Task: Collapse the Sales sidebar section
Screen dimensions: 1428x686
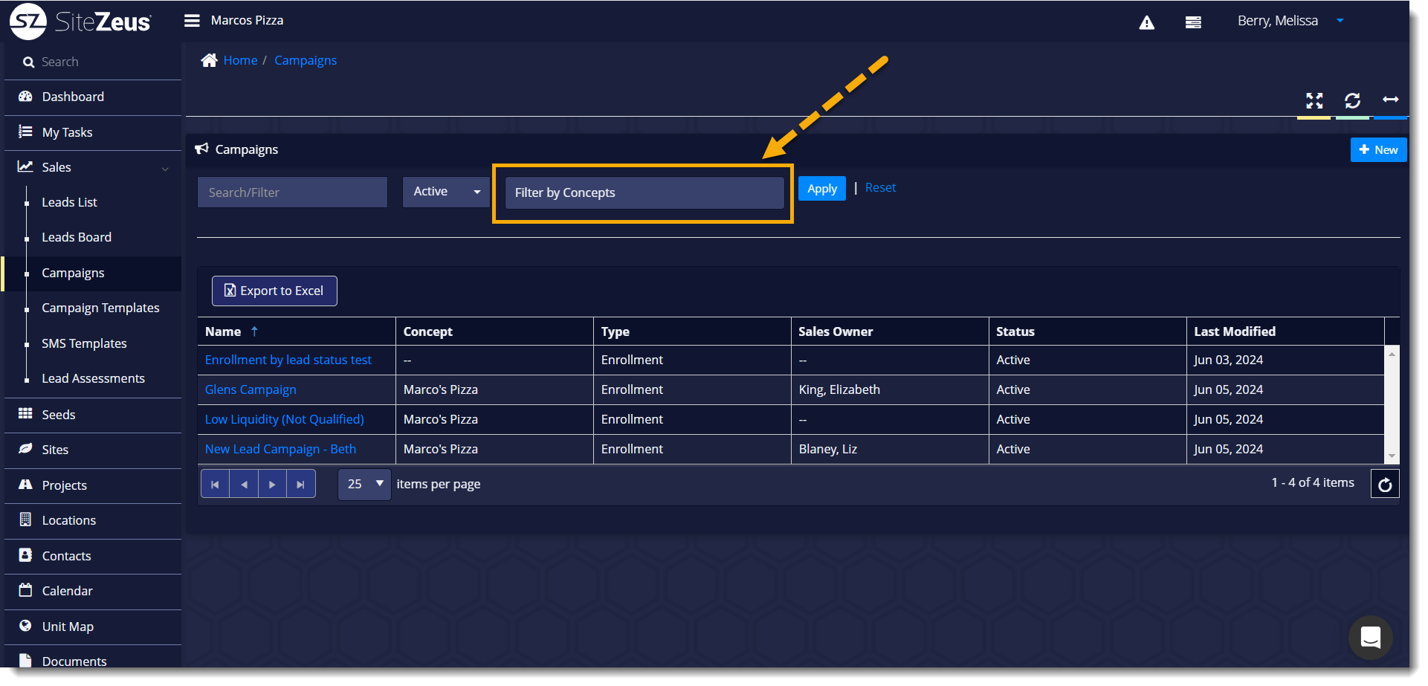Action: pos(93,167)
